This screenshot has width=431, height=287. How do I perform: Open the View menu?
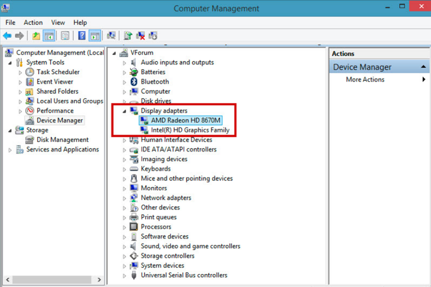pyautogui.click(x=58, y=22)
